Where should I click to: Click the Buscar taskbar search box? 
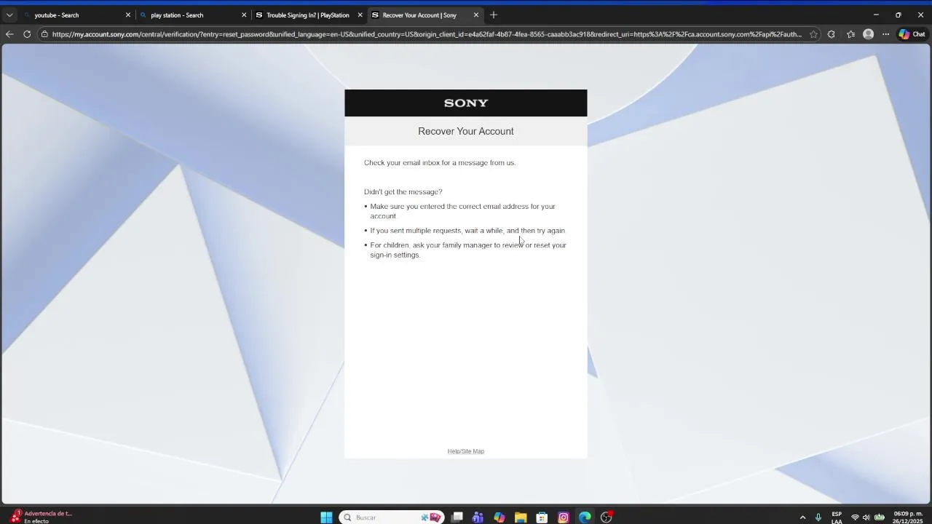click(x=392, y=517)
